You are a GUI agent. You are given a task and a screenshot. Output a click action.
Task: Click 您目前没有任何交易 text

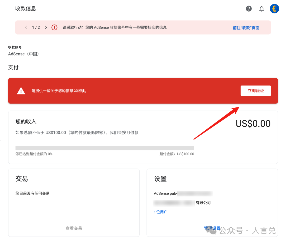coord(32,193)
